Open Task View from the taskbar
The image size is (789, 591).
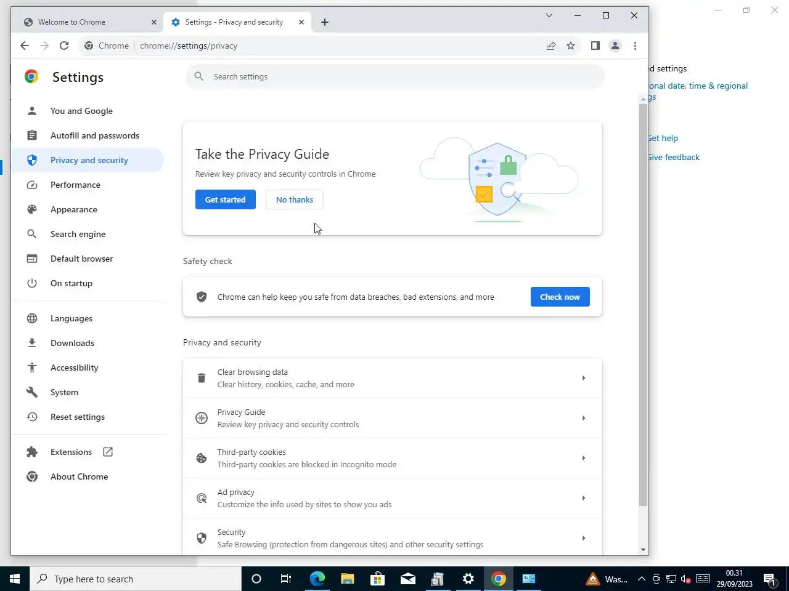(286, 579)
